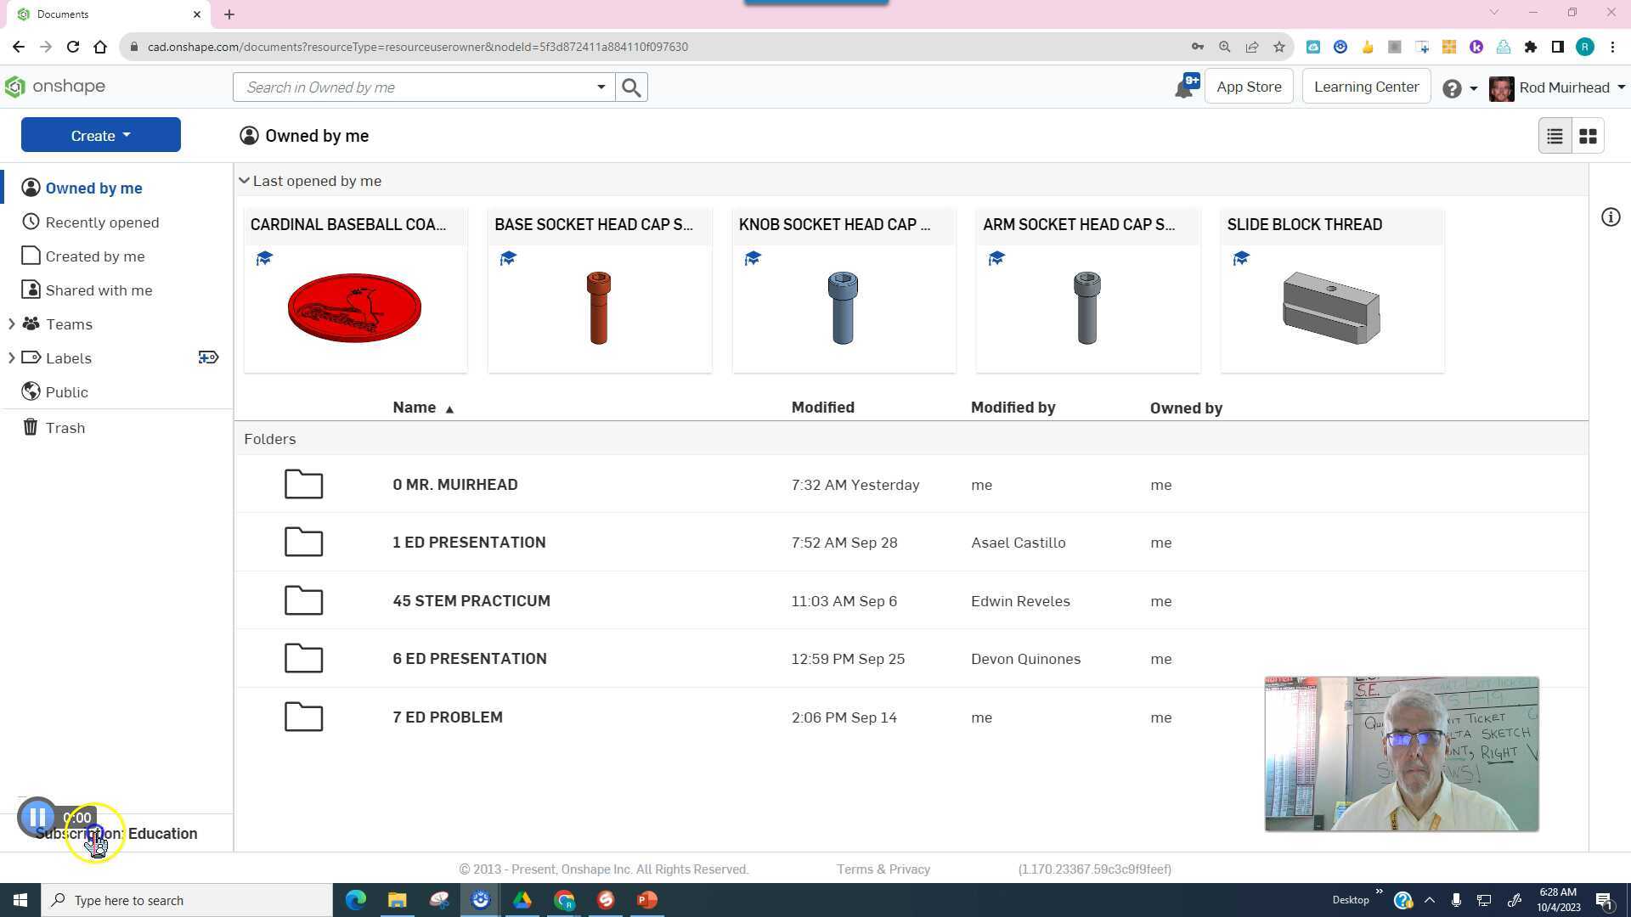Switch to list view
The width and height of the screenshot is (1631, 917).
pyautogui.click(x=1555, y=136)
